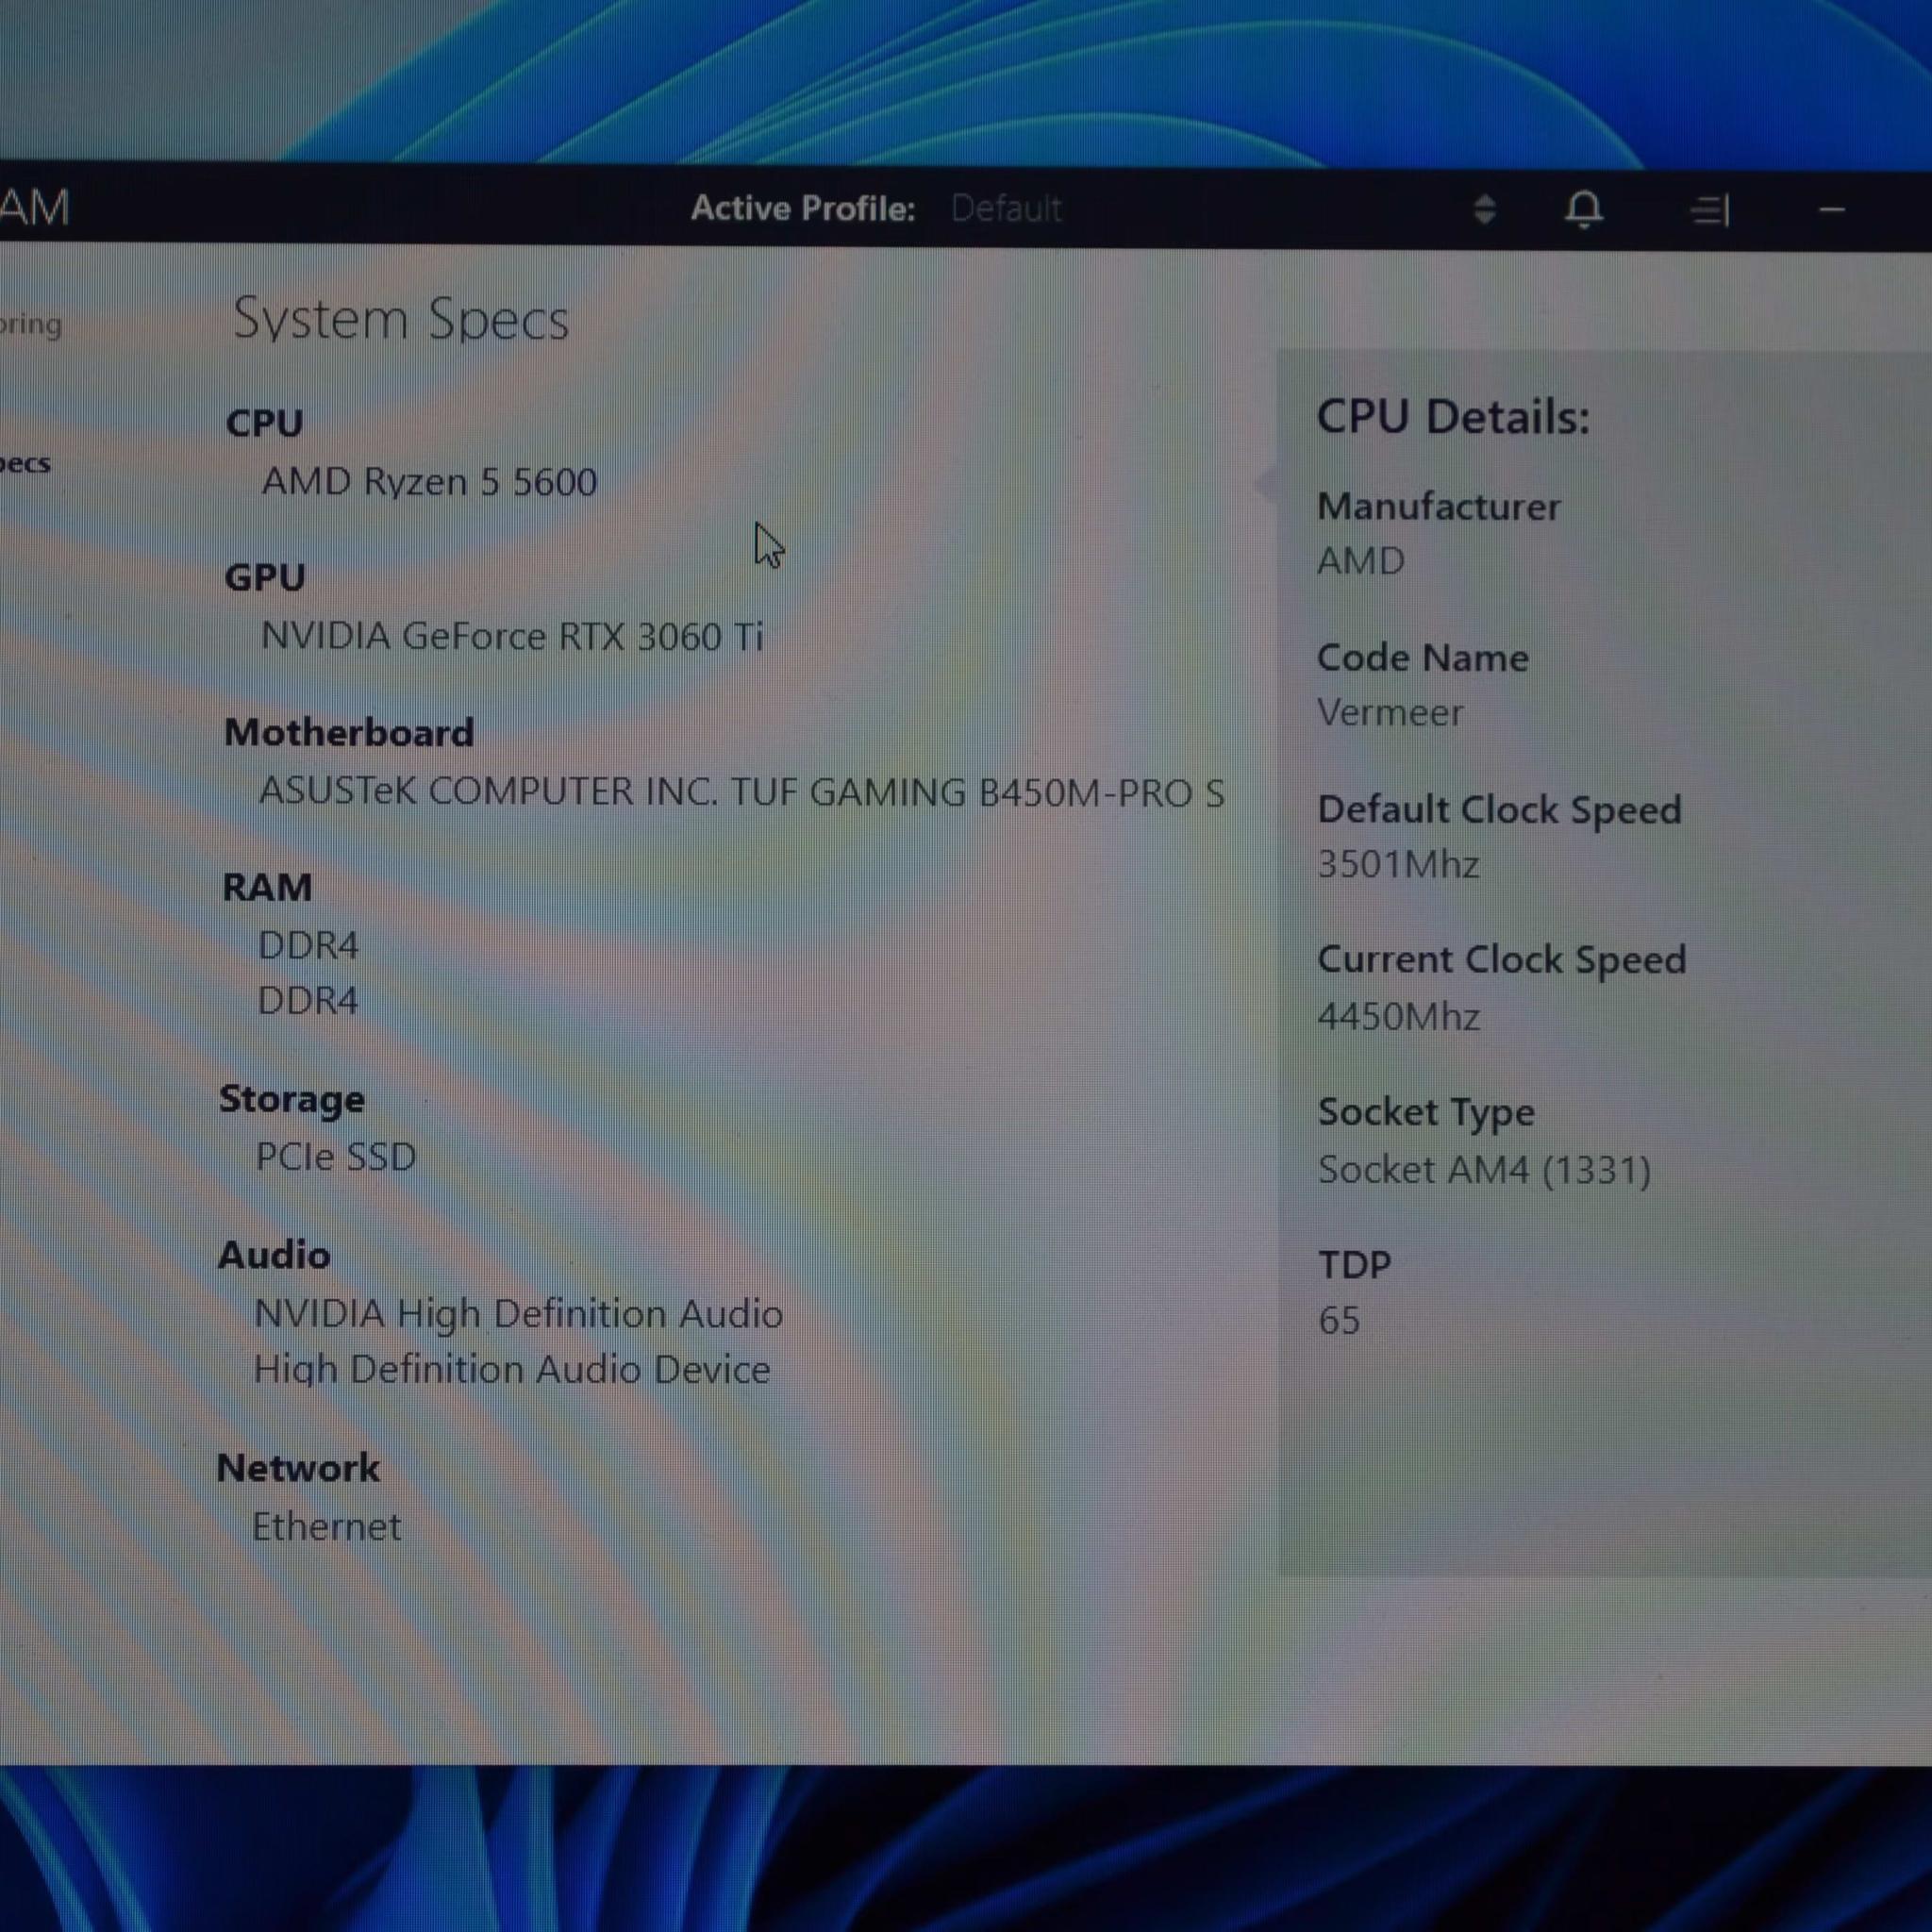The image size is (1932, 1932).
Task: Click the Manufacturer label
Action: [1438, 507]
